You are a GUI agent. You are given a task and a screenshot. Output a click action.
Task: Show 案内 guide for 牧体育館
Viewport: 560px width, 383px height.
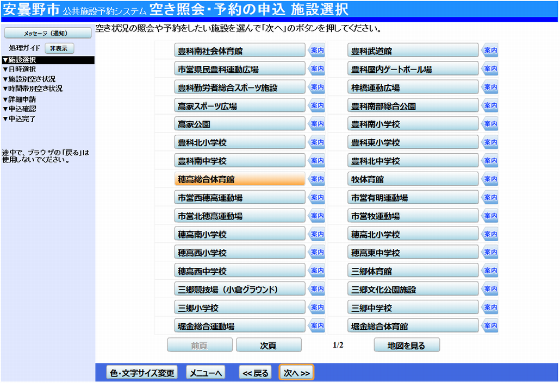[x=490, y=179]
